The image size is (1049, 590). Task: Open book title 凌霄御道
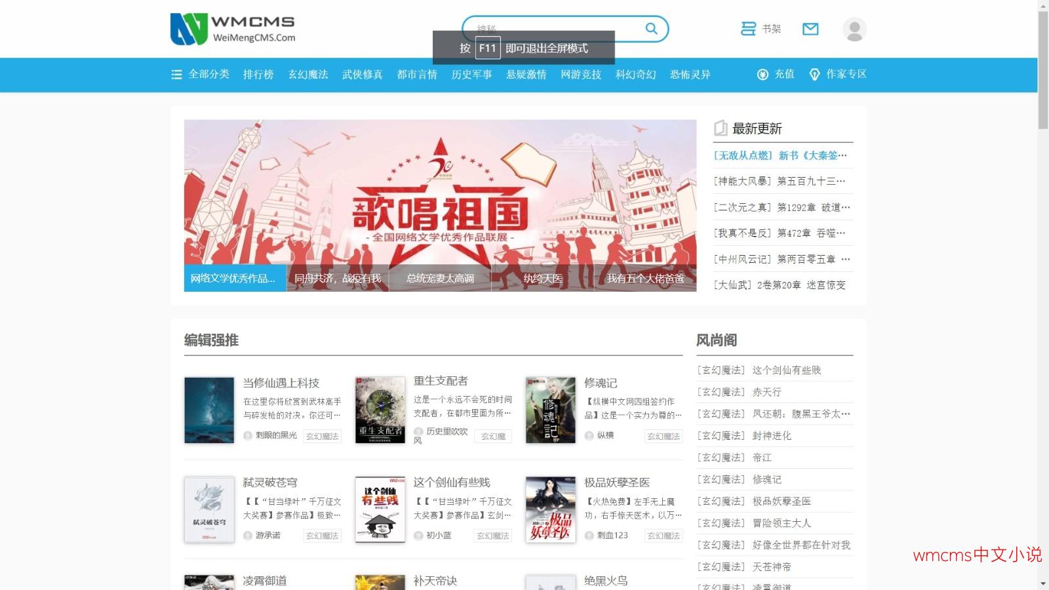click(265, 581)
